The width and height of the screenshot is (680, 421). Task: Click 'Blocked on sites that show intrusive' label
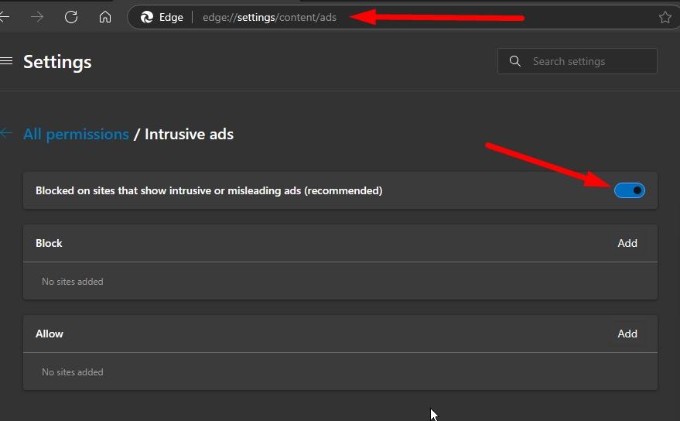[x=209, y=190]
